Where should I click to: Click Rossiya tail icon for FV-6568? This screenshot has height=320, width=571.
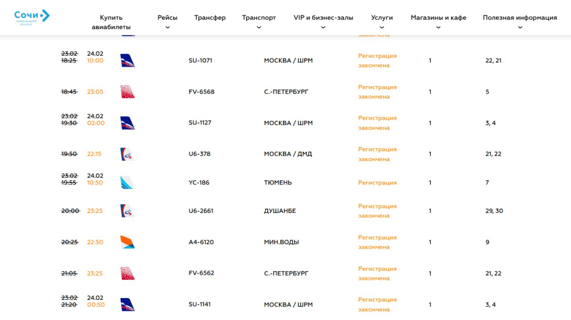tap(128, 92)
